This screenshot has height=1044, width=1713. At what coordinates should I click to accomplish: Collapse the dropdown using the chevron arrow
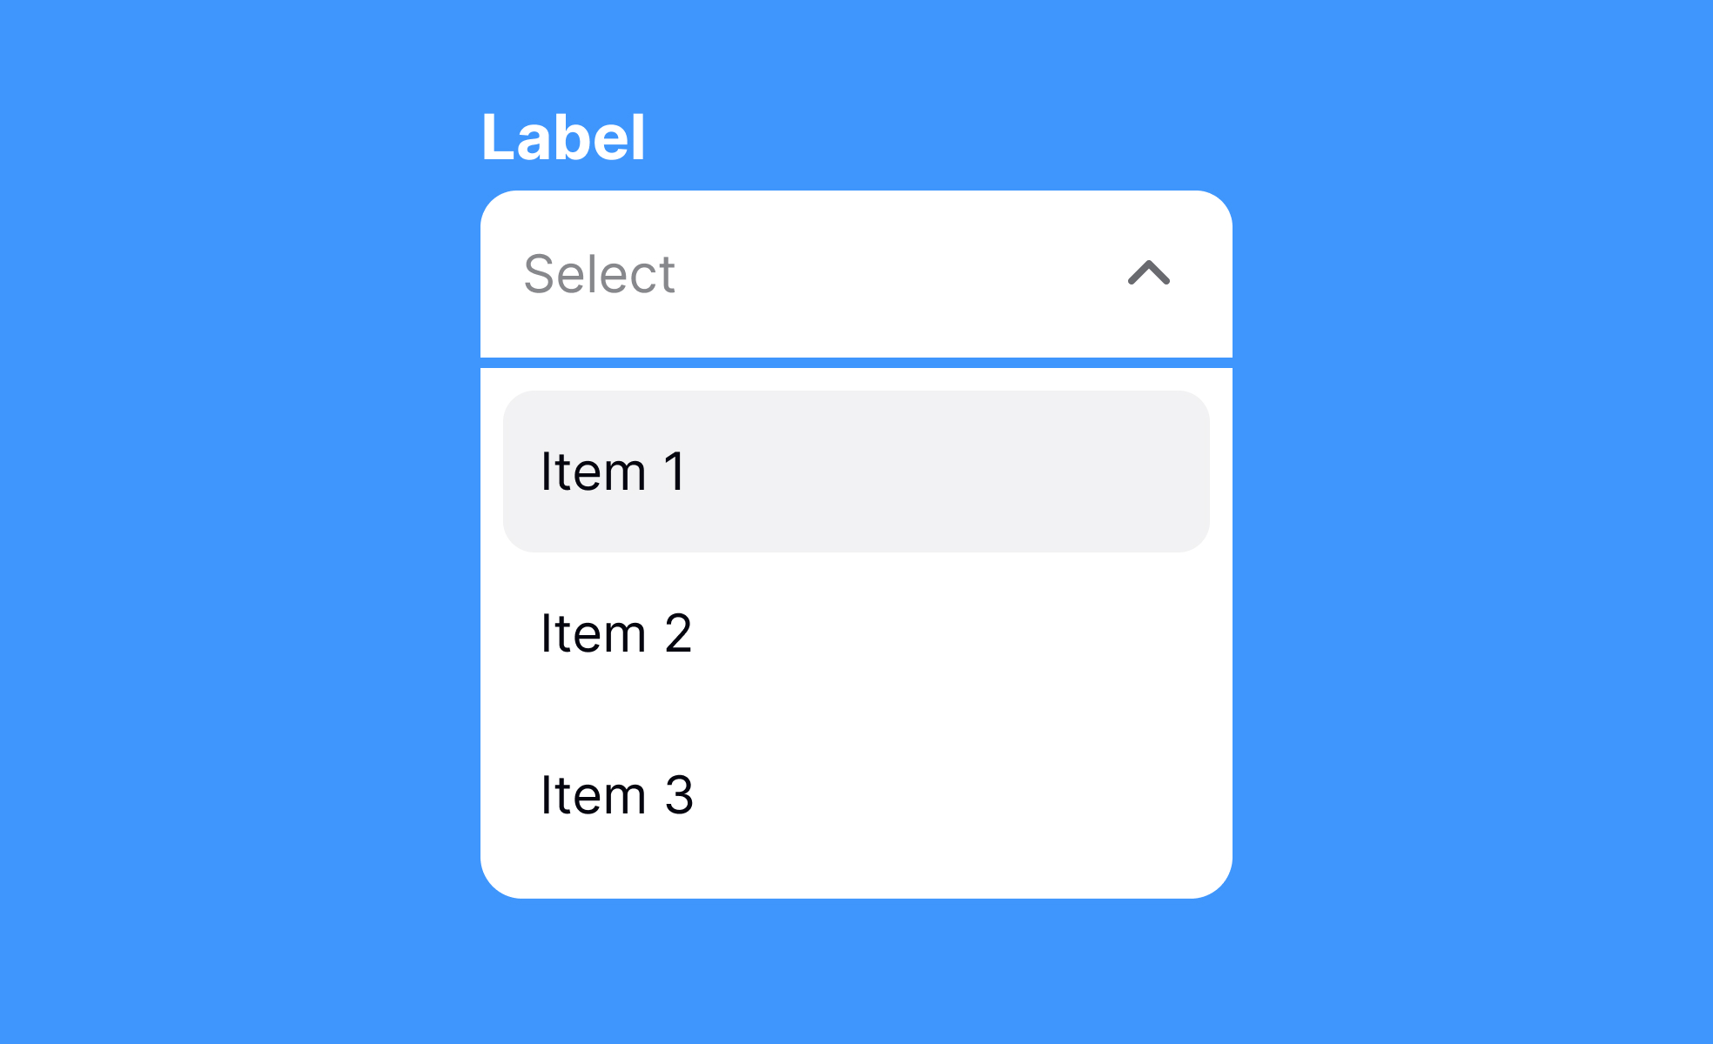point(1149,276)
